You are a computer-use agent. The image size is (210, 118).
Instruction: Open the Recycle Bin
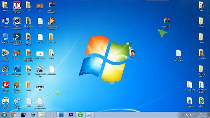click(6, 38)
